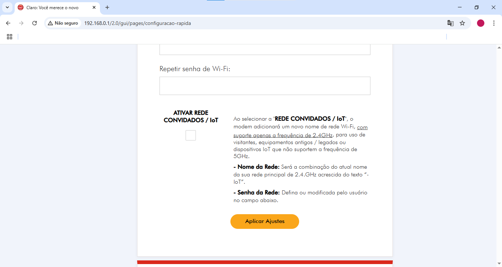Select the 'Claro: Você merece o novo' tab
The height and width of the screenshot is (267, 502).
point(57,7)
